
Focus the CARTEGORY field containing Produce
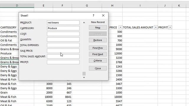click(x=63, y=28)
